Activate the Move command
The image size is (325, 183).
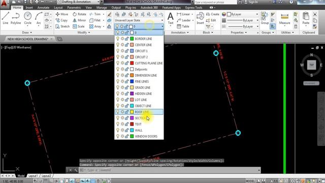click(x=62, y=14)
